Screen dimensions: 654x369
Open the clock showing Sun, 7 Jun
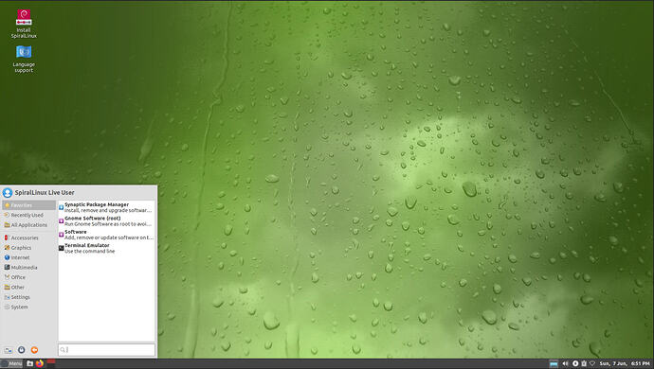625,364
